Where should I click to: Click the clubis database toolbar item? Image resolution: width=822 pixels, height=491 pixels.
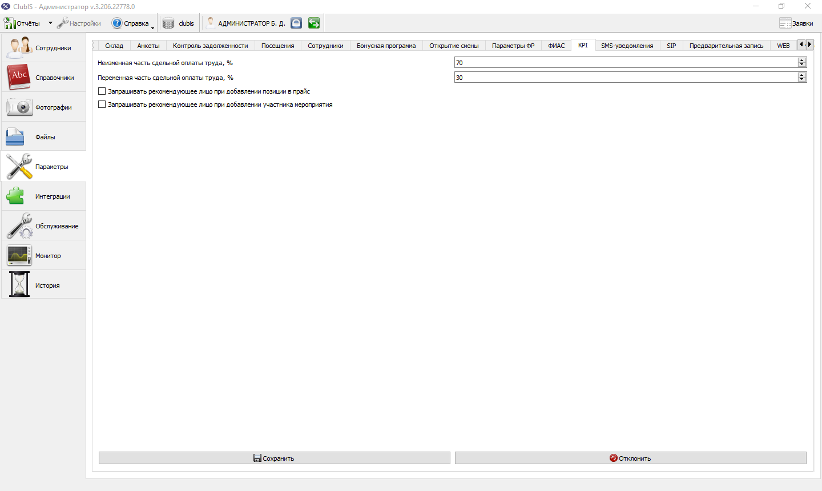[179, 23]
